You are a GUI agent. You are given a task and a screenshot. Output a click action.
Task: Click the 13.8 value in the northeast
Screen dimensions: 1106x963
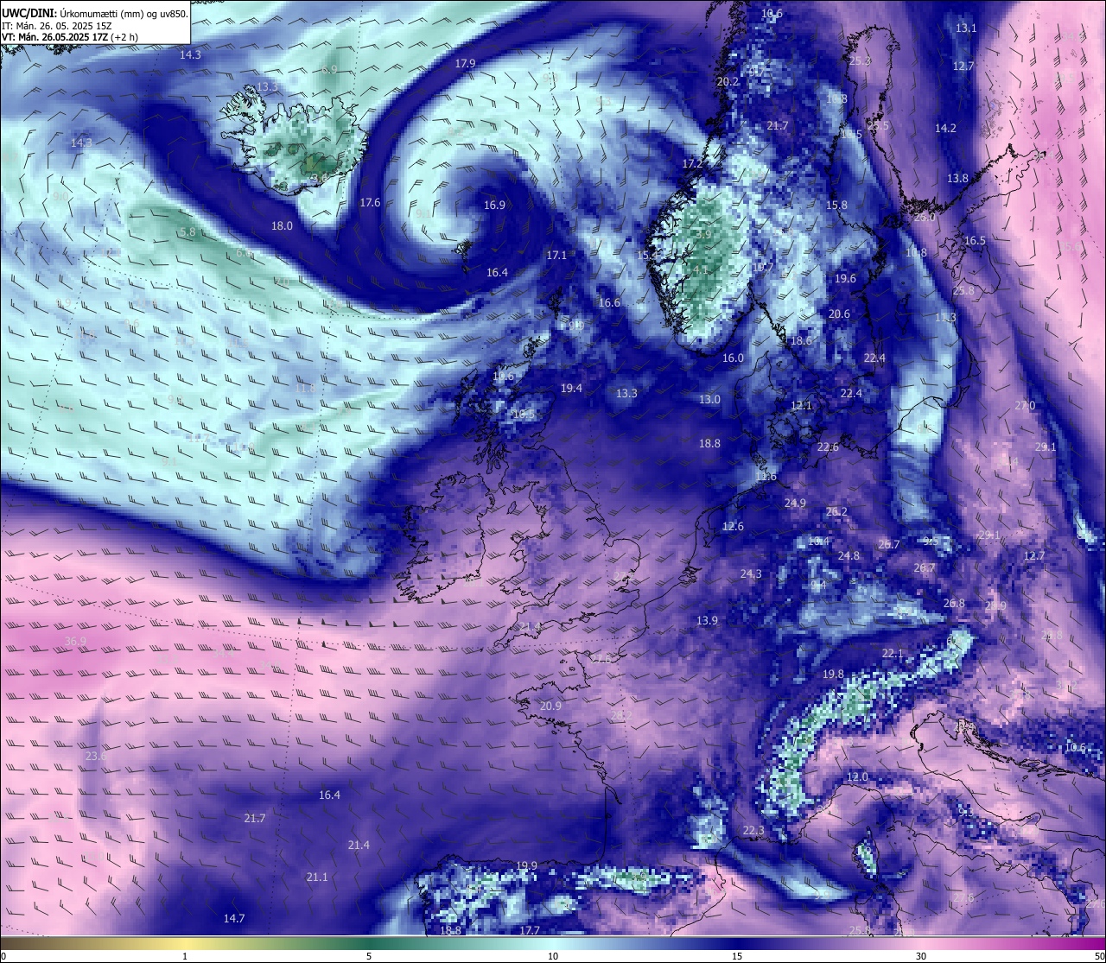click(957, 179)
